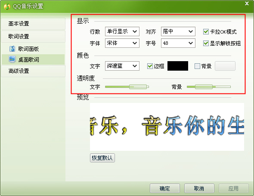Click the lyrics preview image area
This screenshot has height=196, width=254.
[167, 127]
